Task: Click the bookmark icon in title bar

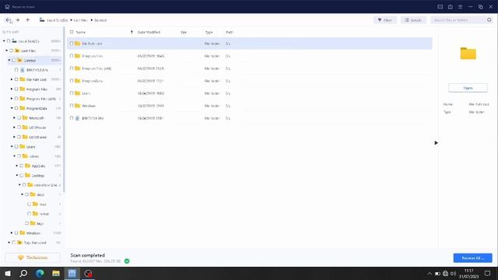Action: click(450, 7)
